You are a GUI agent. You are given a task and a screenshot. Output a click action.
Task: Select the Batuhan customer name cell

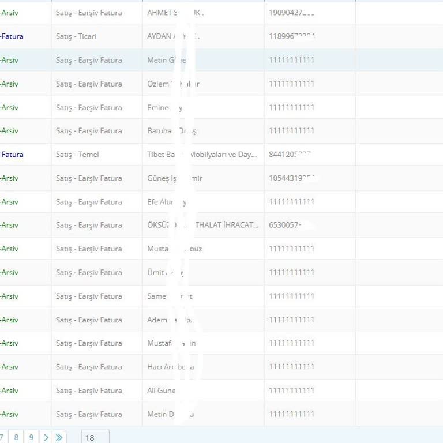point(171,131)
